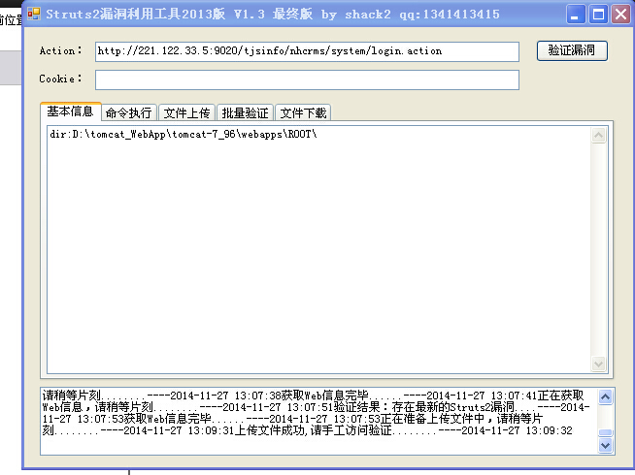635x475 pixels.
Task: Click the app icon in title bar
Action: 34,14
